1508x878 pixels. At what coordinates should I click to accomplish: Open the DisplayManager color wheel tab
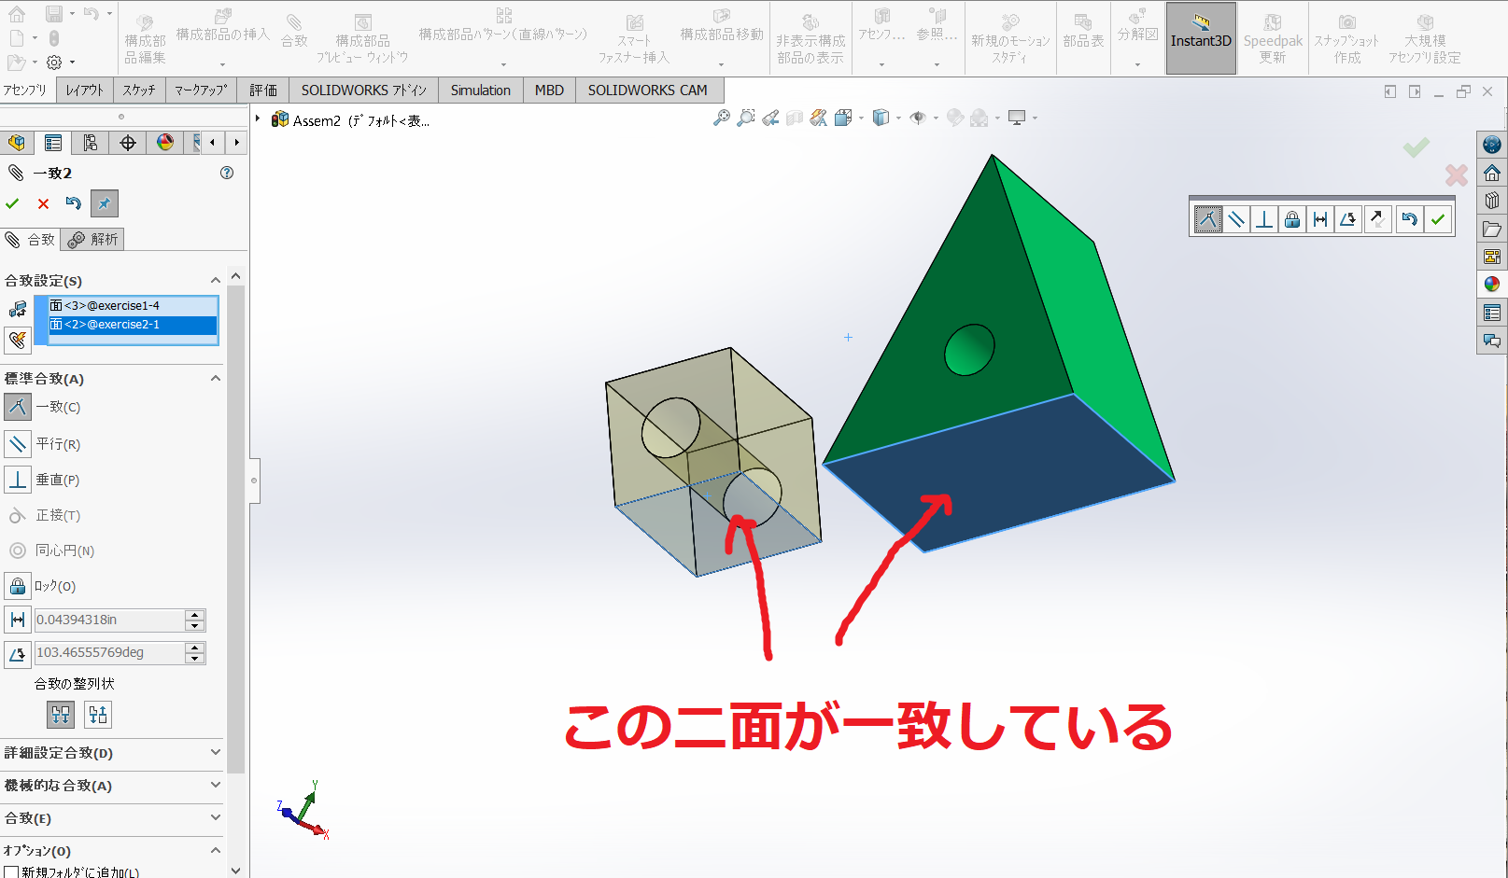pyautogui.click(x=165, y=143)
